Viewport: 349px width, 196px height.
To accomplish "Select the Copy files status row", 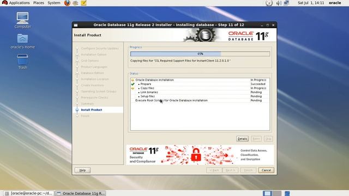I will click(200, 88).
